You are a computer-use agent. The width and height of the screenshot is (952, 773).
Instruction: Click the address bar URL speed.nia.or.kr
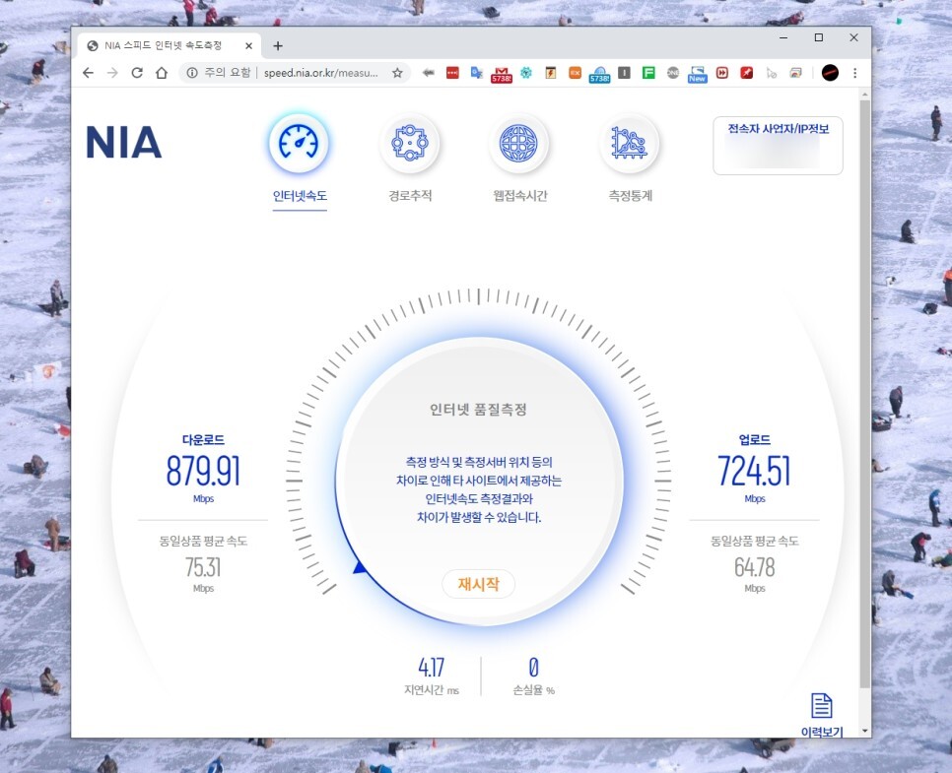[x=320, y=73]
